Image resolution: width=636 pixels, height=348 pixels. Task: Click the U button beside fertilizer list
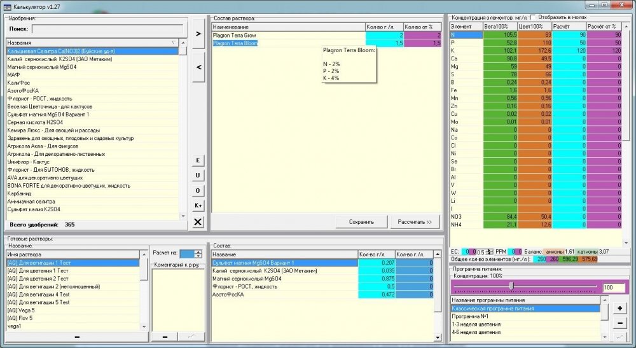[x=198, y=175]
